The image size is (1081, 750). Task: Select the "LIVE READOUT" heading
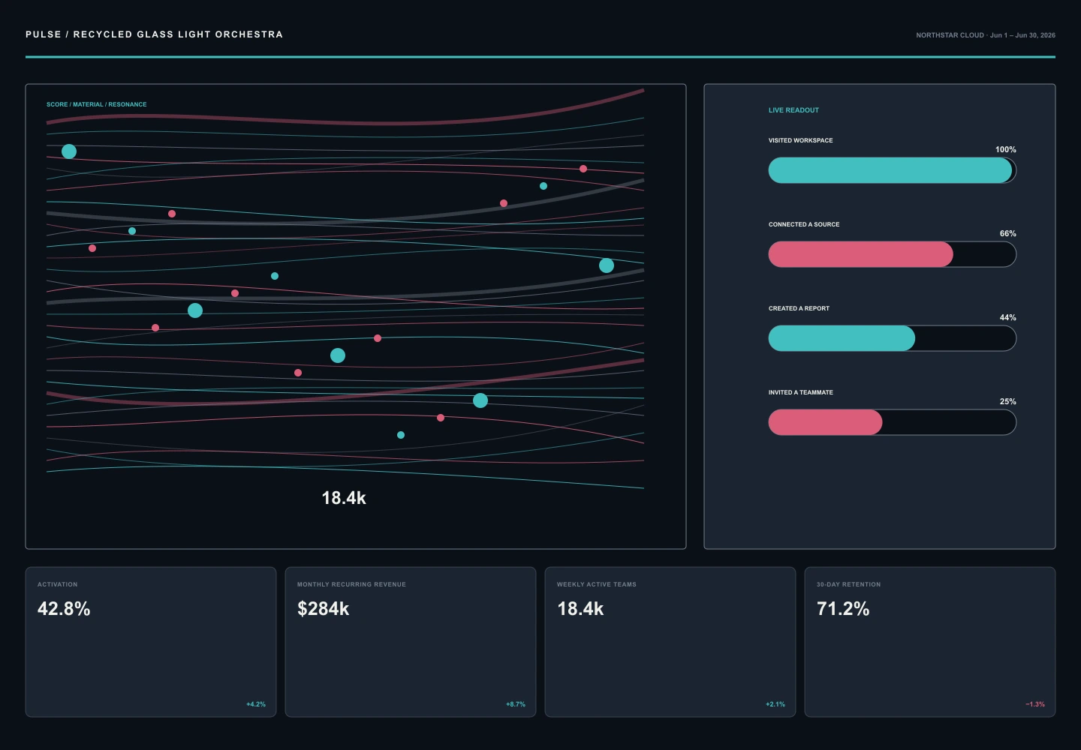793,110
